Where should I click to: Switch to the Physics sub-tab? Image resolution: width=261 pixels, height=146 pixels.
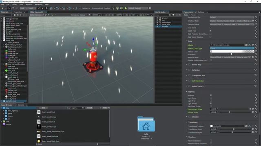click(193, 15)
